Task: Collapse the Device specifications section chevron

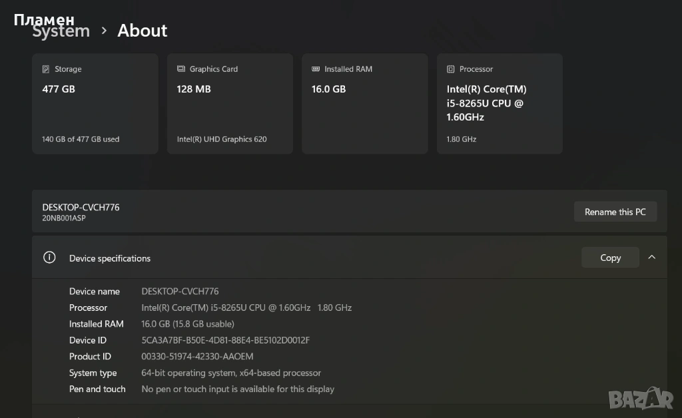Action: click(x=651, y=258)
